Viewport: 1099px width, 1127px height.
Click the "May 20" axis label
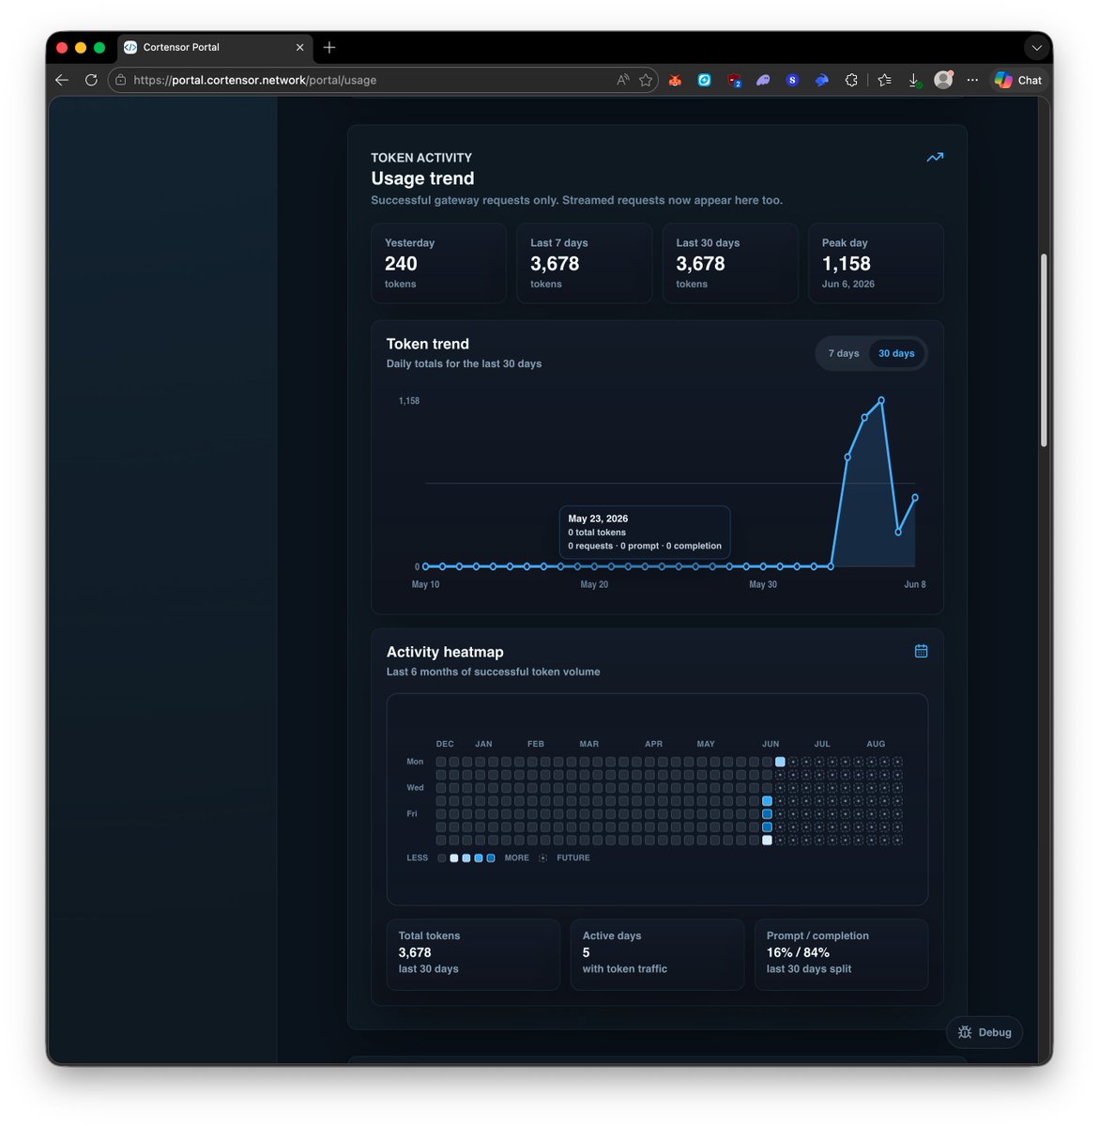pyautogui.click(x=594, y=584)
